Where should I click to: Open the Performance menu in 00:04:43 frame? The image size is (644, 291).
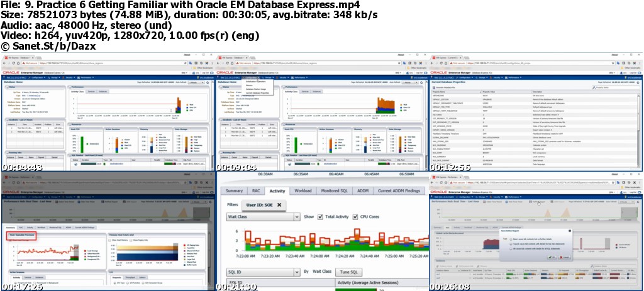(x=86, y=77)
